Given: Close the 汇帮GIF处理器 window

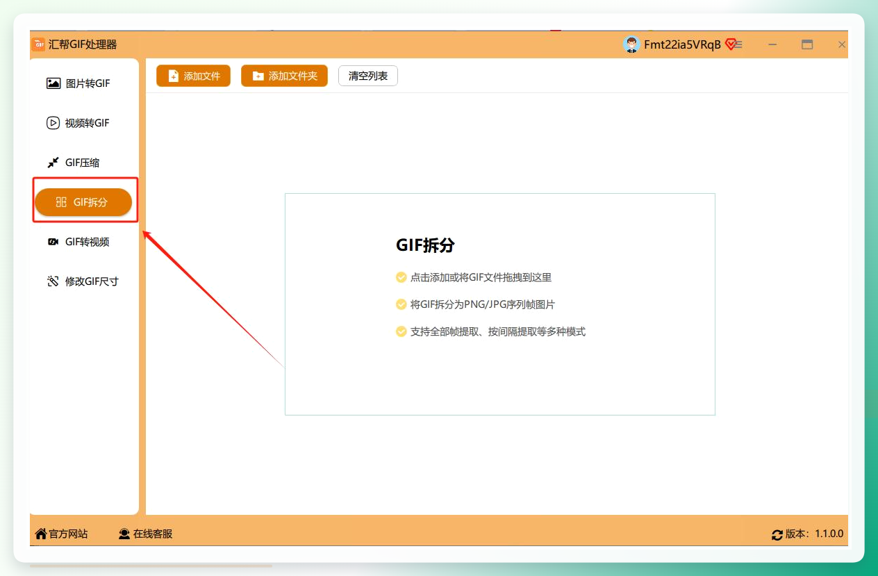Looking at the screenshot, I should click(x=842, y=44).
